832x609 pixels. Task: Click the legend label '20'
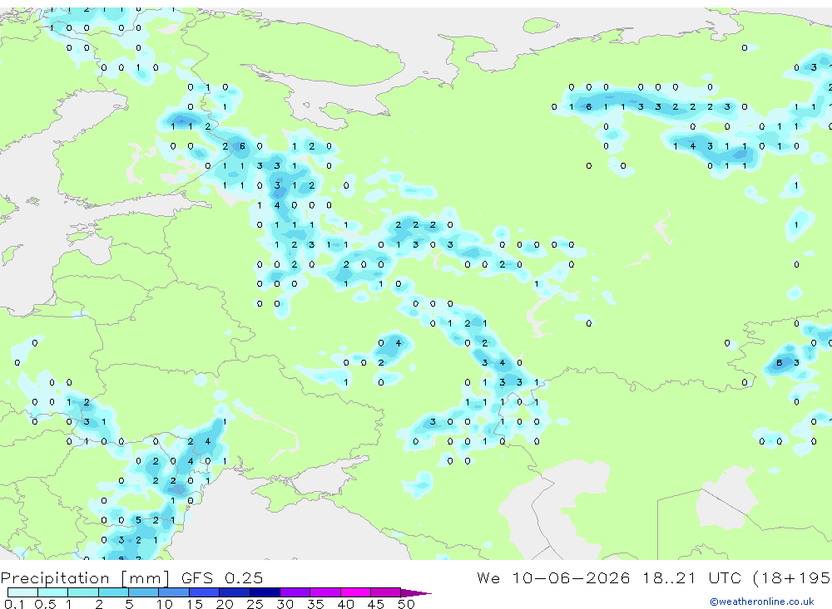[225, 604]
